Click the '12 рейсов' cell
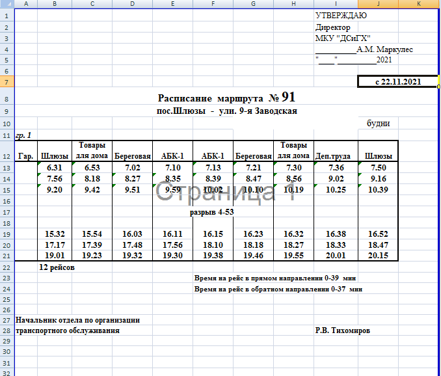The width and height of the screenshot is (441, 376). tap(57, 267)
